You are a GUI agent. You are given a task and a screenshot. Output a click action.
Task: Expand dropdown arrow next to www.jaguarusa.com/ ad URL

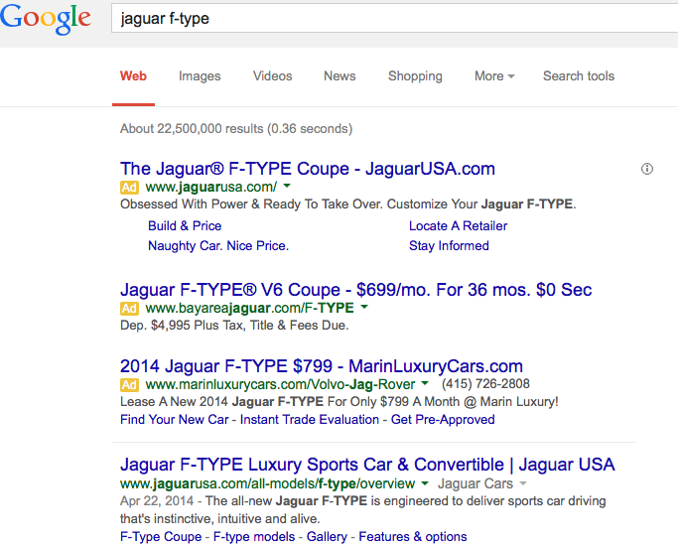pos(287,186)
